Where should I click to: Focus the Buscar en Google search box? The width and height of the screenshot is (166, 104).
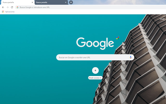(95, 57)
